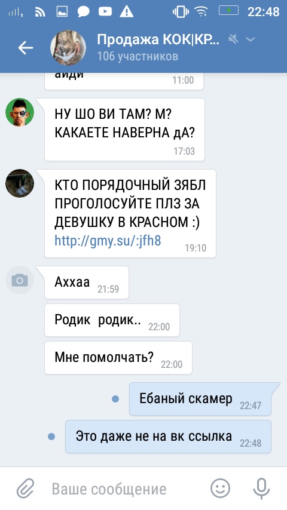This screenshot has height=510, width=287.
Task: Tap the camera placeholder avatar
Action: [20, 280]
